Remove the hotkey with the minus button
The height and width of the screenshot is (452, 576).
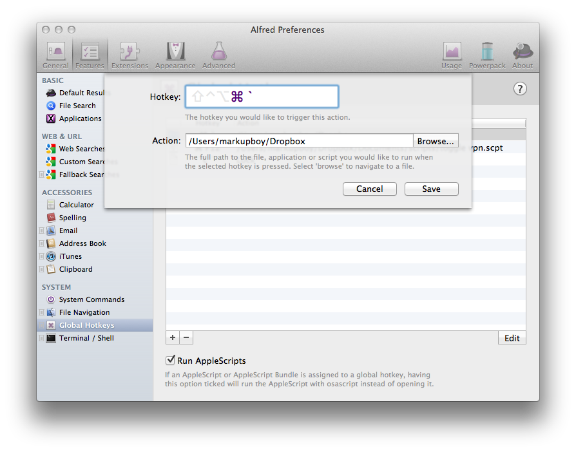pyautogui.click(x=186, y=337)
